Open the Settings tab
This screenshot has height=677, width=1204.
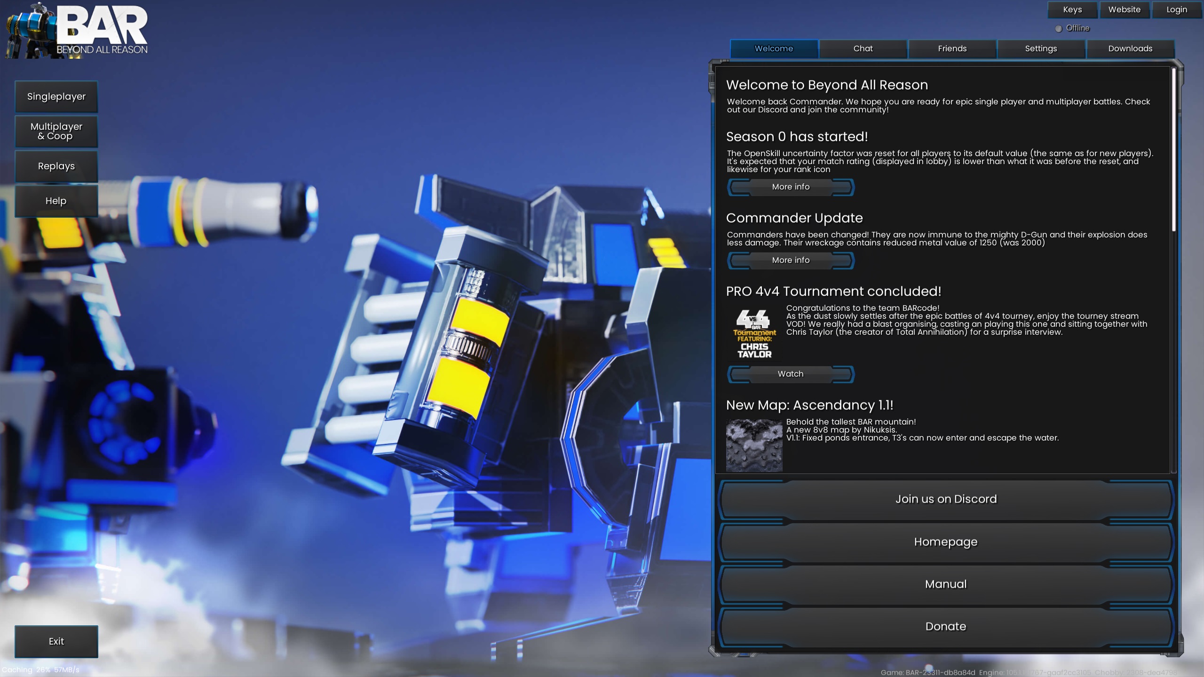click(1041, 49)
